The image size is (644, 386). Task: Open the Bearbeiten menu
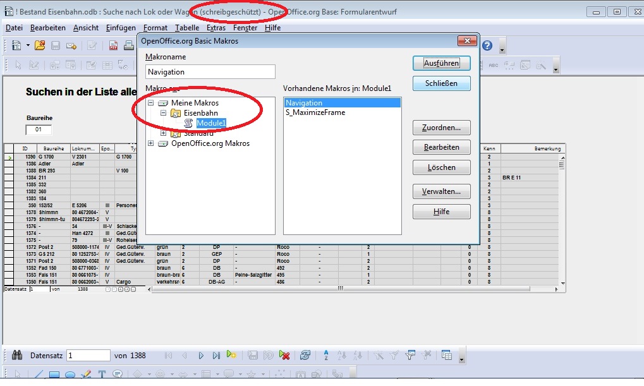pyautogui.click(x=47, y=28)
